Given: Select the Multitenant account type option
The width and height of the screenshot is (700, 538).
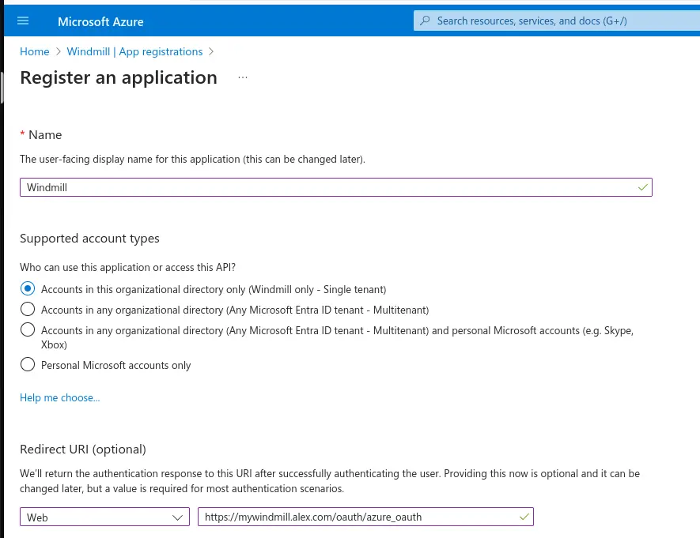Looking at the screenshot, I should pyautogui.click(x=28, y=309).
